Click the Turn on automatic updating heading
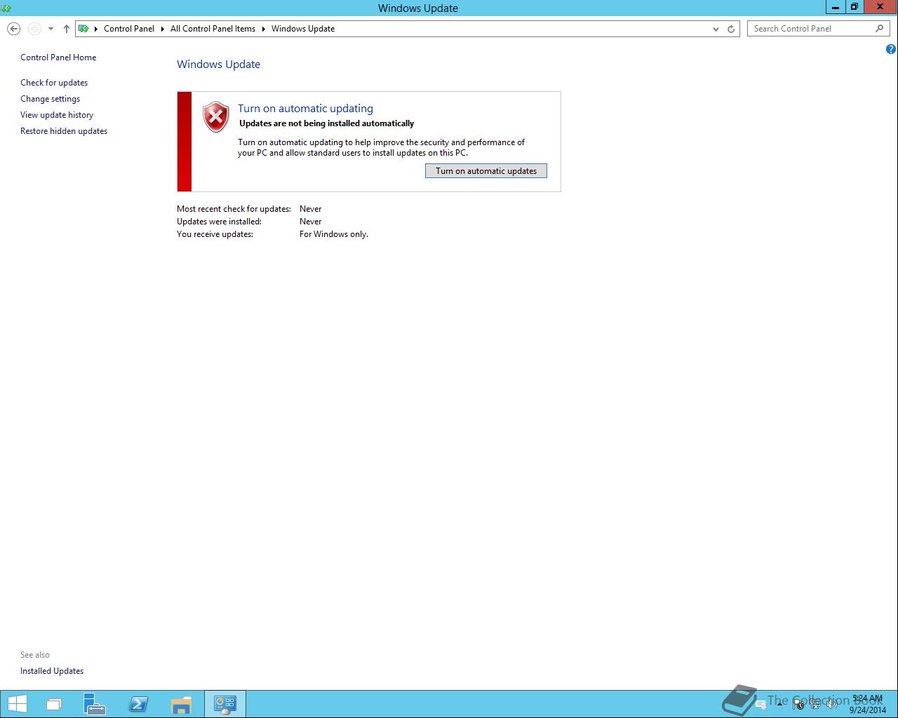 pos(305,108)
